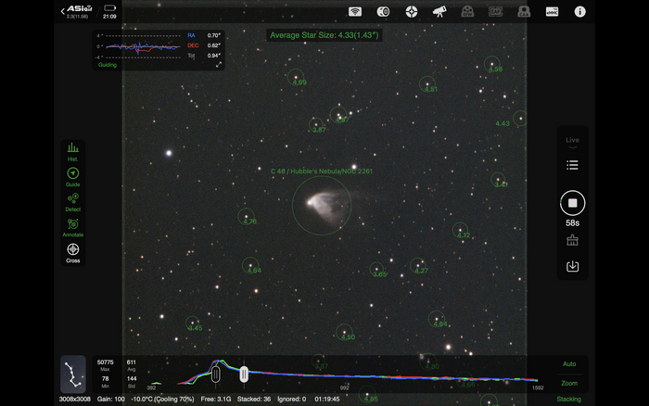Click the Zoom histogram button
This screenshot has width=649, height=406.
click(568, 383)
